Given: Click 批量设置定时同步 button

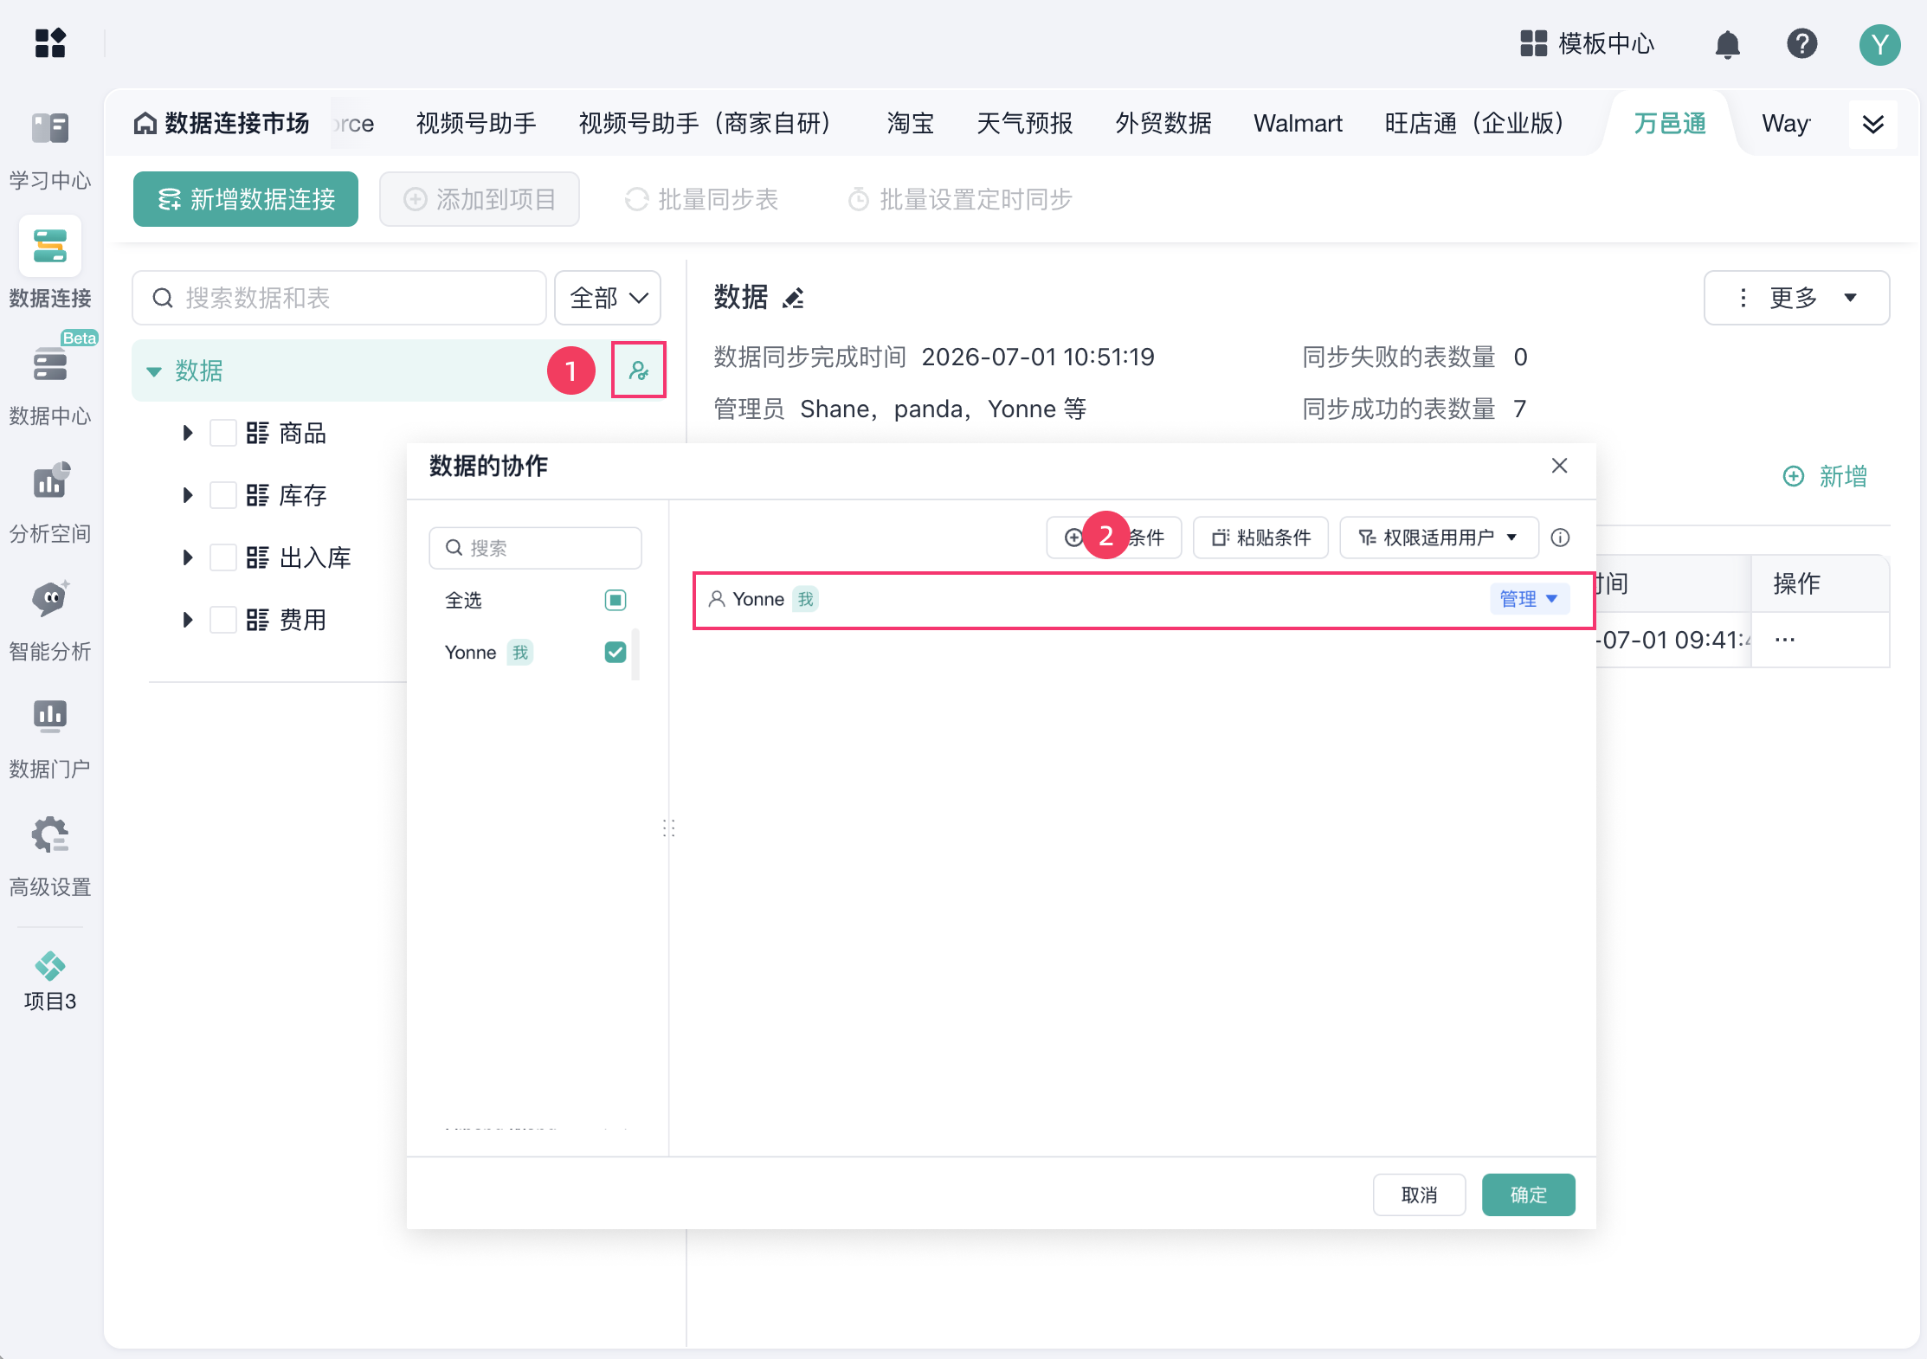Looking at the screenshot, I should pyautogui.click(x=960, y=199).
